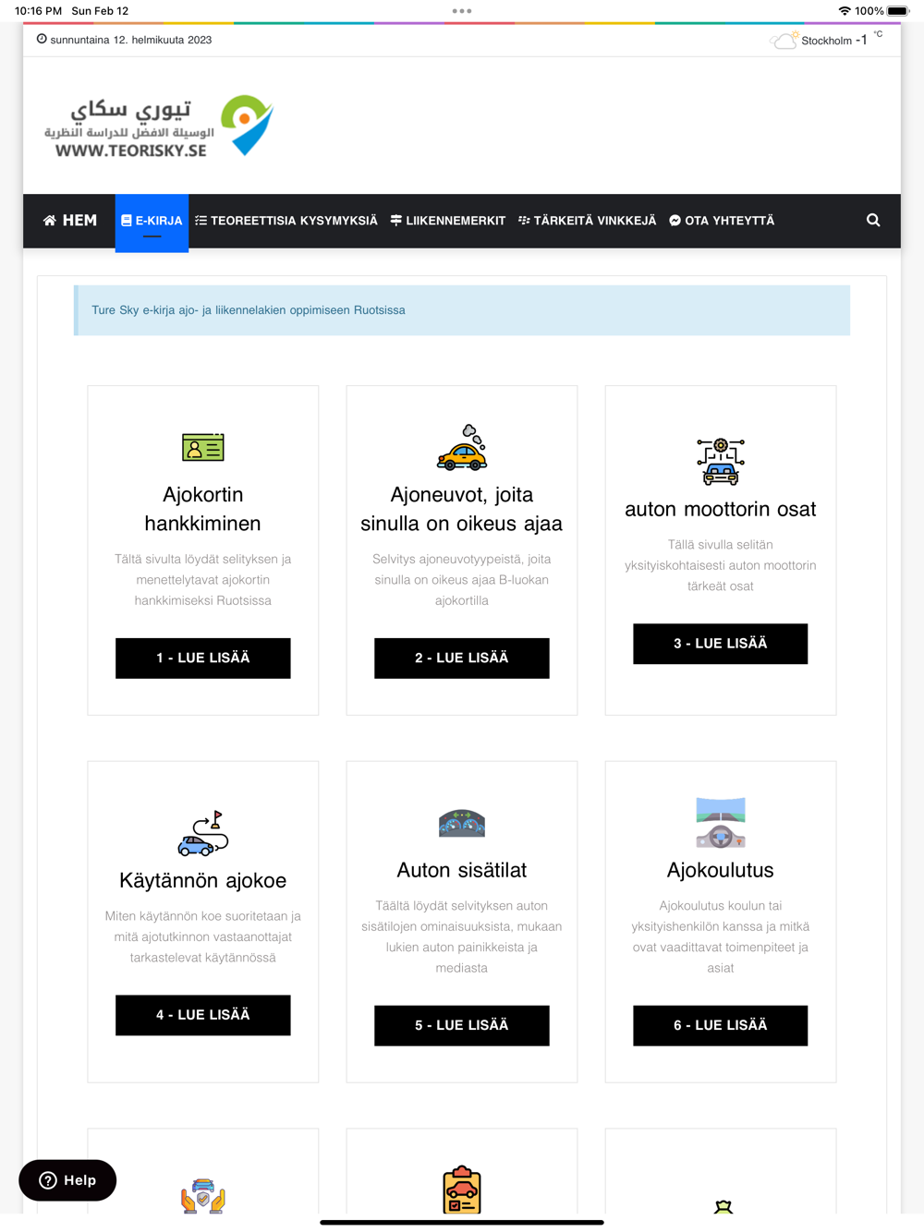The width and height of the screenshot is (924, 1232).
Task: Open Teoreettisia kysymyksiä menu item
Action: pyautogui.click(x=286, y=221)
